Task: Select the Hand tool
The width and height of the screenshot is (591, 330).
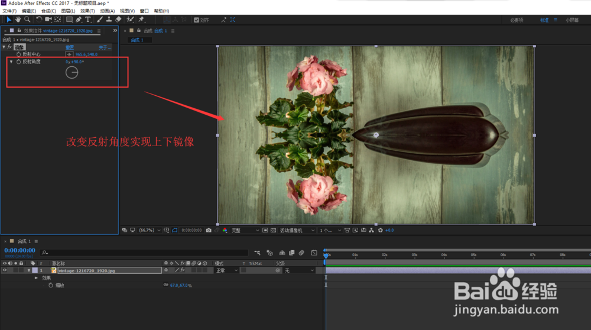Action: (18, 20)
